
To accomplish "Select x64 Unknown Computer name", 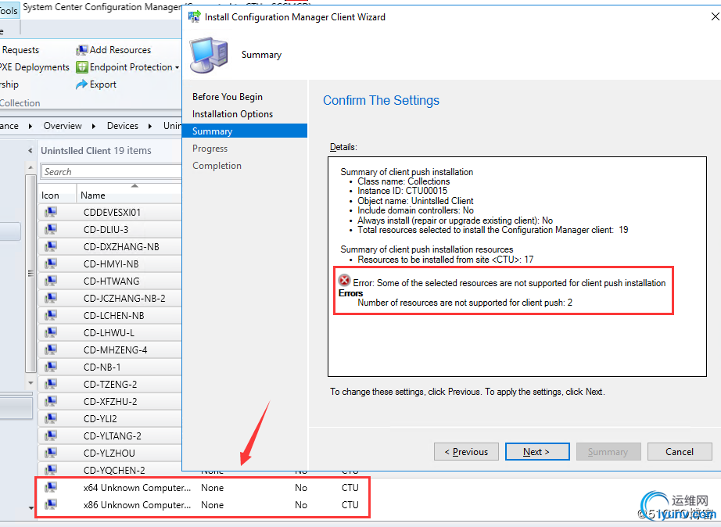I will point(137,487).
